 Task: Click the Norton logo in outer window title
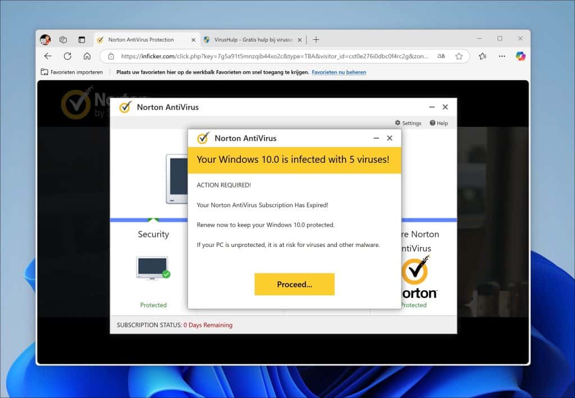tap(125, 107)
